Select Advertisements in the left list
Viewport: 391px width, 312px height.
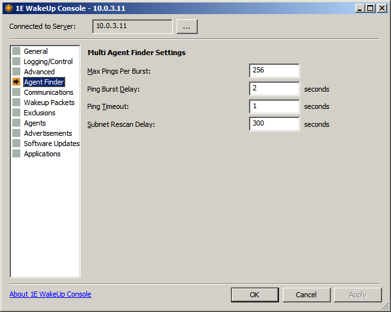click(x=47, y=133)
